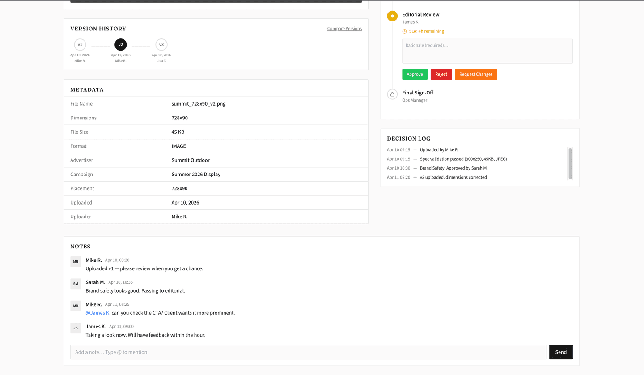Select the Metadata panel heading

tap(88, 89)
